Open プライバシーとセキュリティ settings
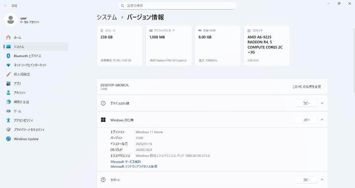 point(36,130)
